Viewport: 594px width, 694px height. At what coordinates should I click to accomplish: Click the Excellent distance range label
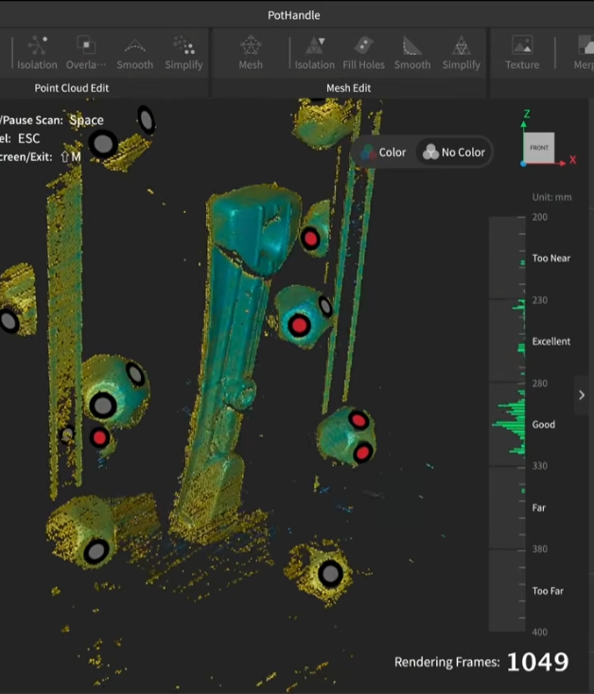[551, 341]
